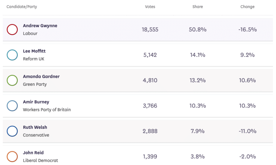Image resolution: width=276 pixels, height=165 pixels.
Task: Click Labour's 50.8% share value
Action: click(x=198, y=29)
